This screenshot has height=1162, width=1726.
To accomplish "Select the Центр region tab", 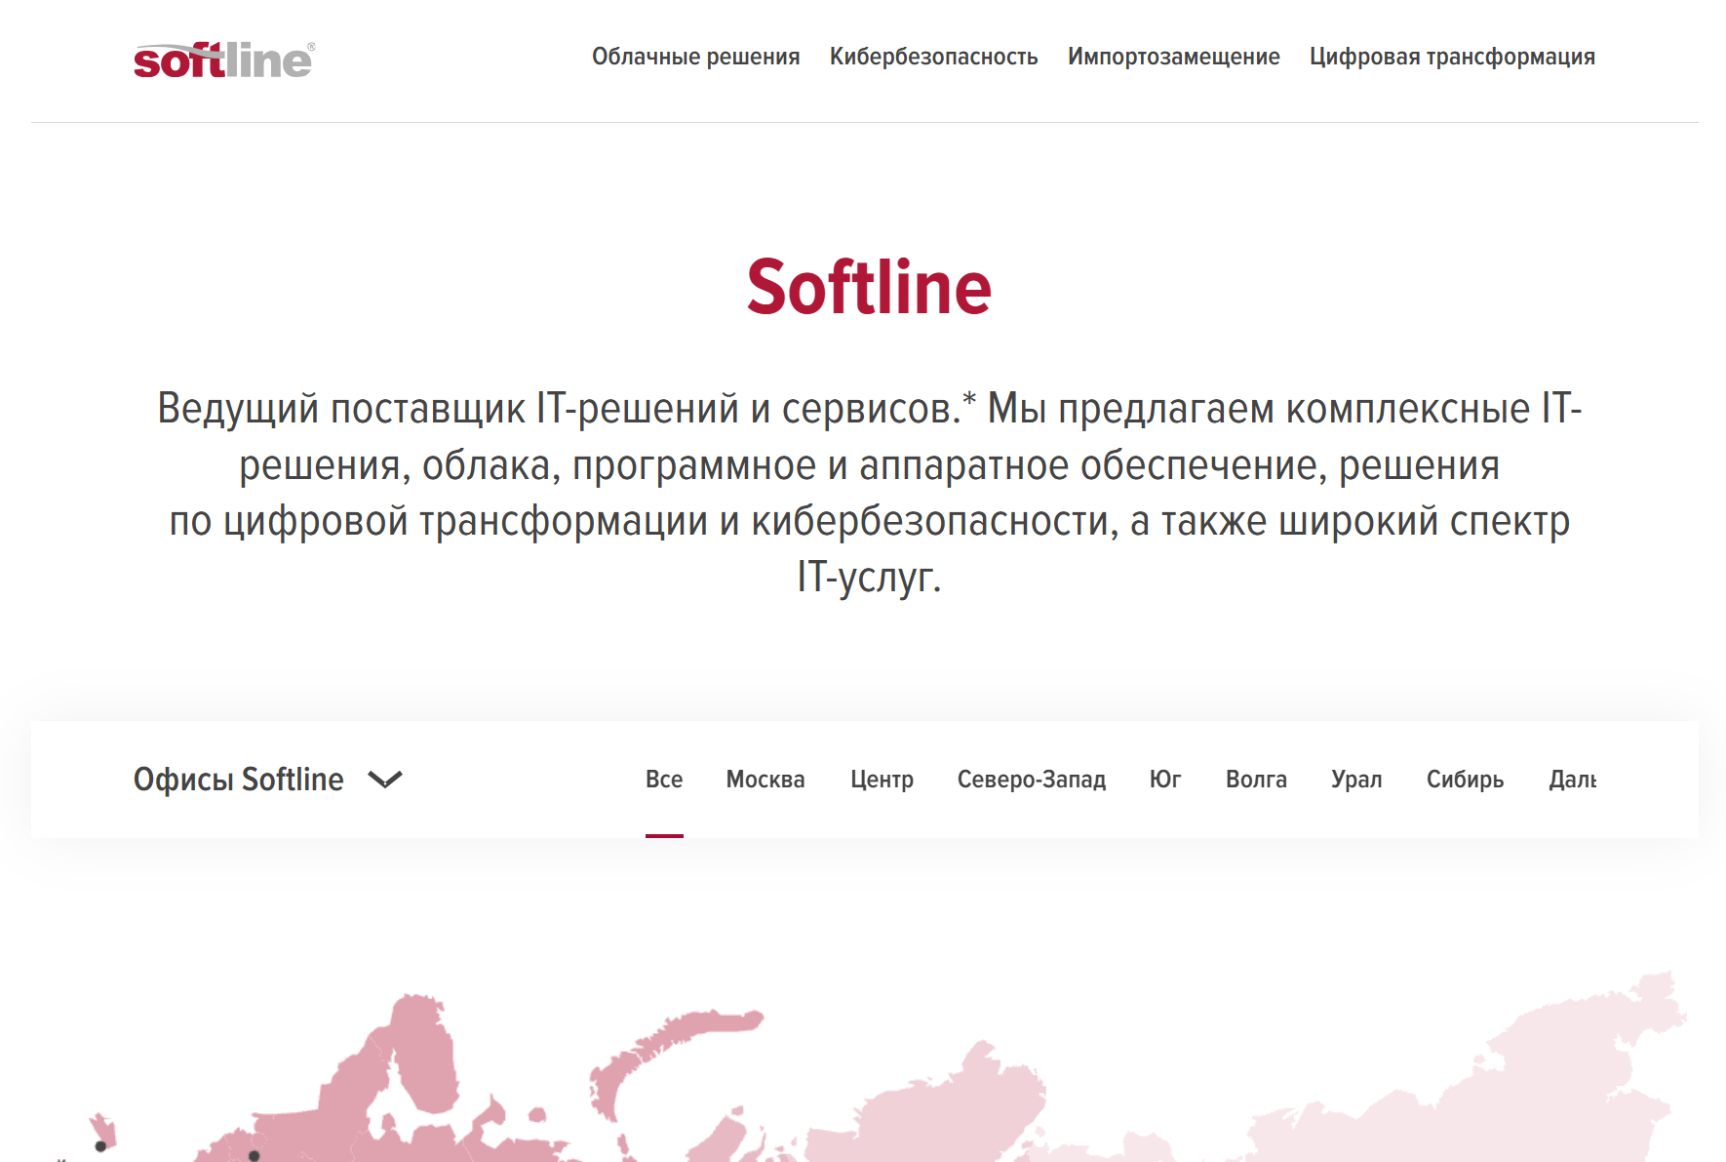I will pyautogui.click(x=882, y=780).
